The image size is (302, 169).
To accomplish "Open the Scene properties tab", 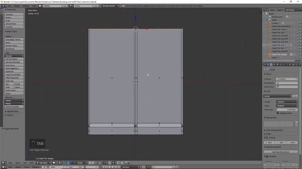I will pos(271,65).
